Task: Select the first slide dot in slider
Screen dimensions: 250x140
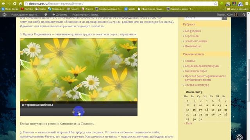Action: point(73,112)
